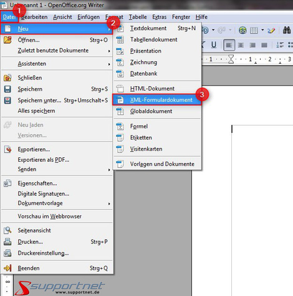Open Vorlagen und Dokumente
Viewport: 293px width, 296px height.
click(x=157, y=164)
